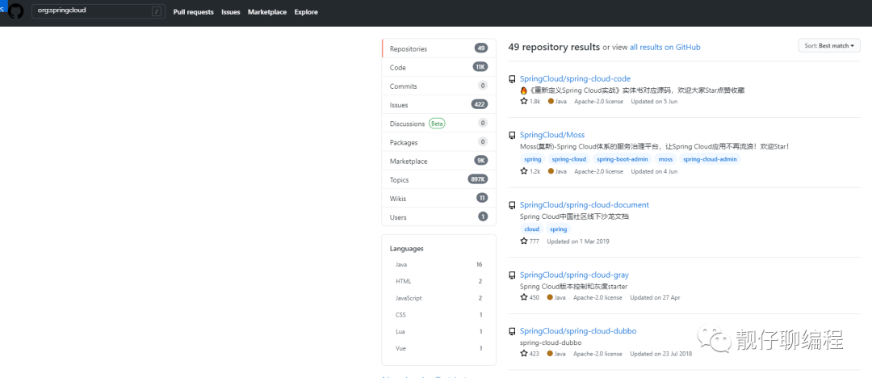The height and width of the screenshot is (378, 872).
Task: Open the GitHub logo home link
Action: pyautogui.click(x=15, y=11)
